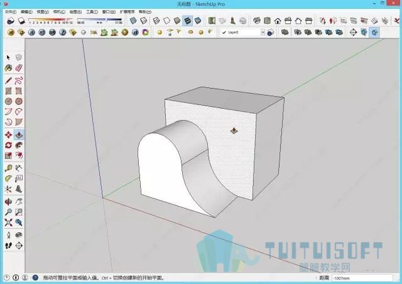Choose the Text label tool

point(19,178)
